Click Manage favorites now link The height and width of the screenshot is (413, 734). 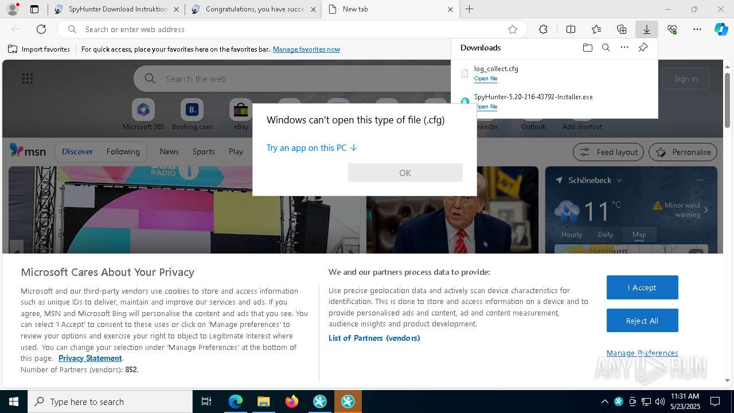pos(306,49)
